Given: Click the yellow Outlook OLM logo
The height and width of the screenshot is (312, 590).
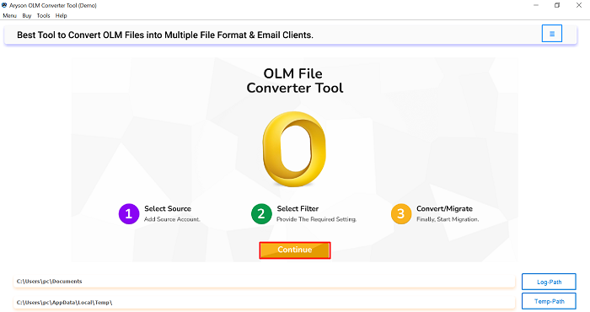Looking at the screenshot, I should [294, 149].
